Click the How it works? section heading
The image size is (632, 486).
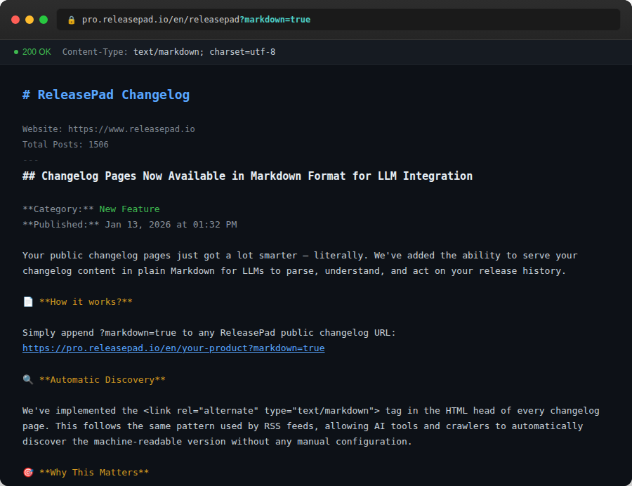tap(86, 302)
